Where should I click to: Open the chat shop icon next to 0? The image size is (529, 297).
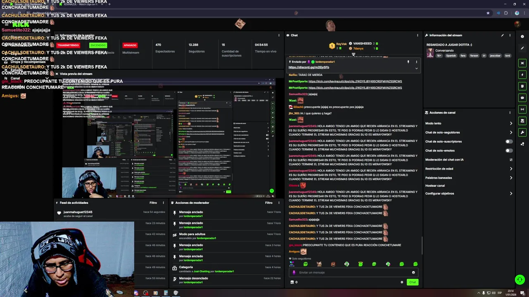(x=292, y=282)
